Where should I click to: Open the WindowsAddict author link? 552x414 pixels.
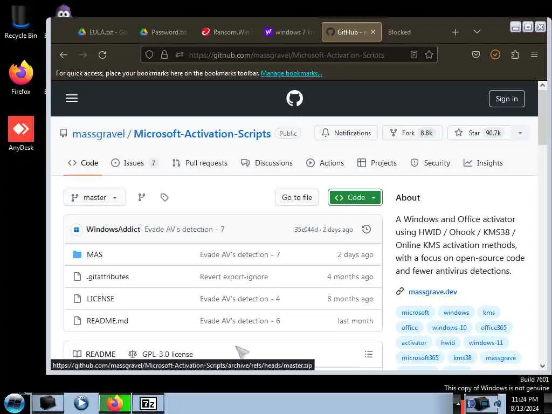click(x=113, y=230)
